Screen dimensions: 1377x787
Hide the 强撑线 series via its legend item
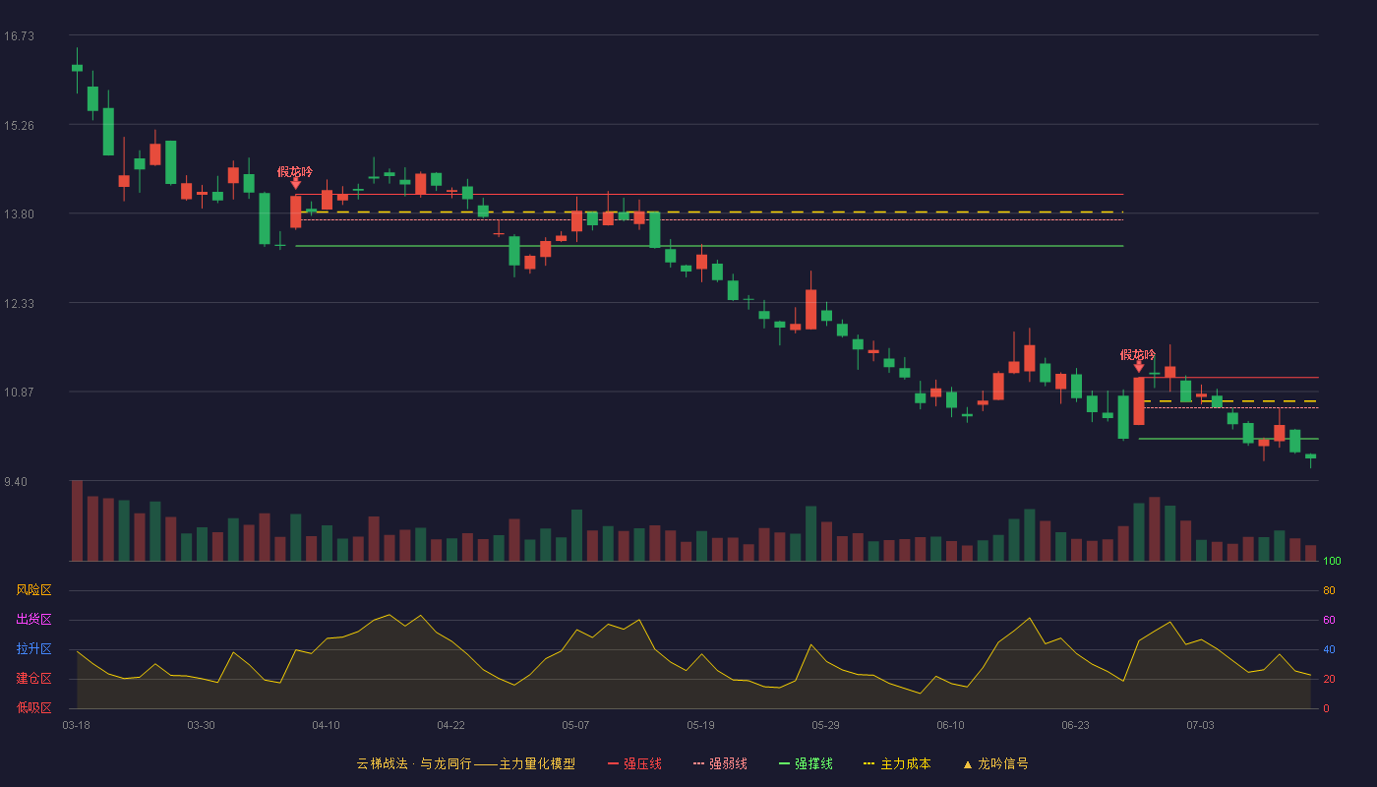click(806, 763)
